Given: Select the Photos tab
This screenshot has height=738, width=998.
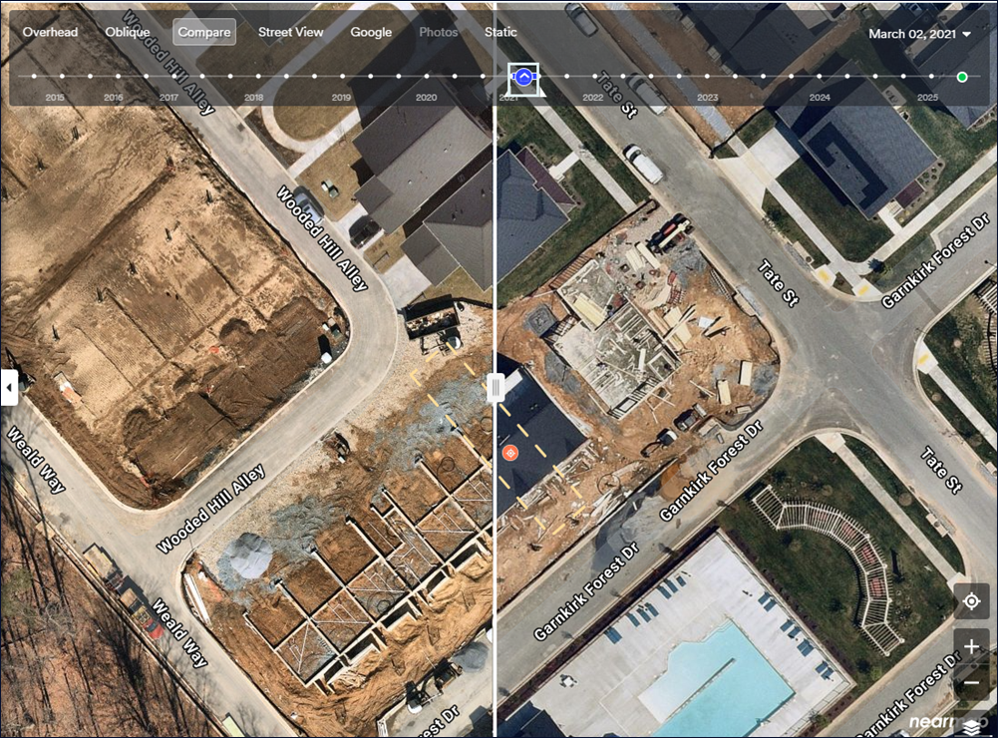Looking at the screenshot, I should [x=439, y=32].
